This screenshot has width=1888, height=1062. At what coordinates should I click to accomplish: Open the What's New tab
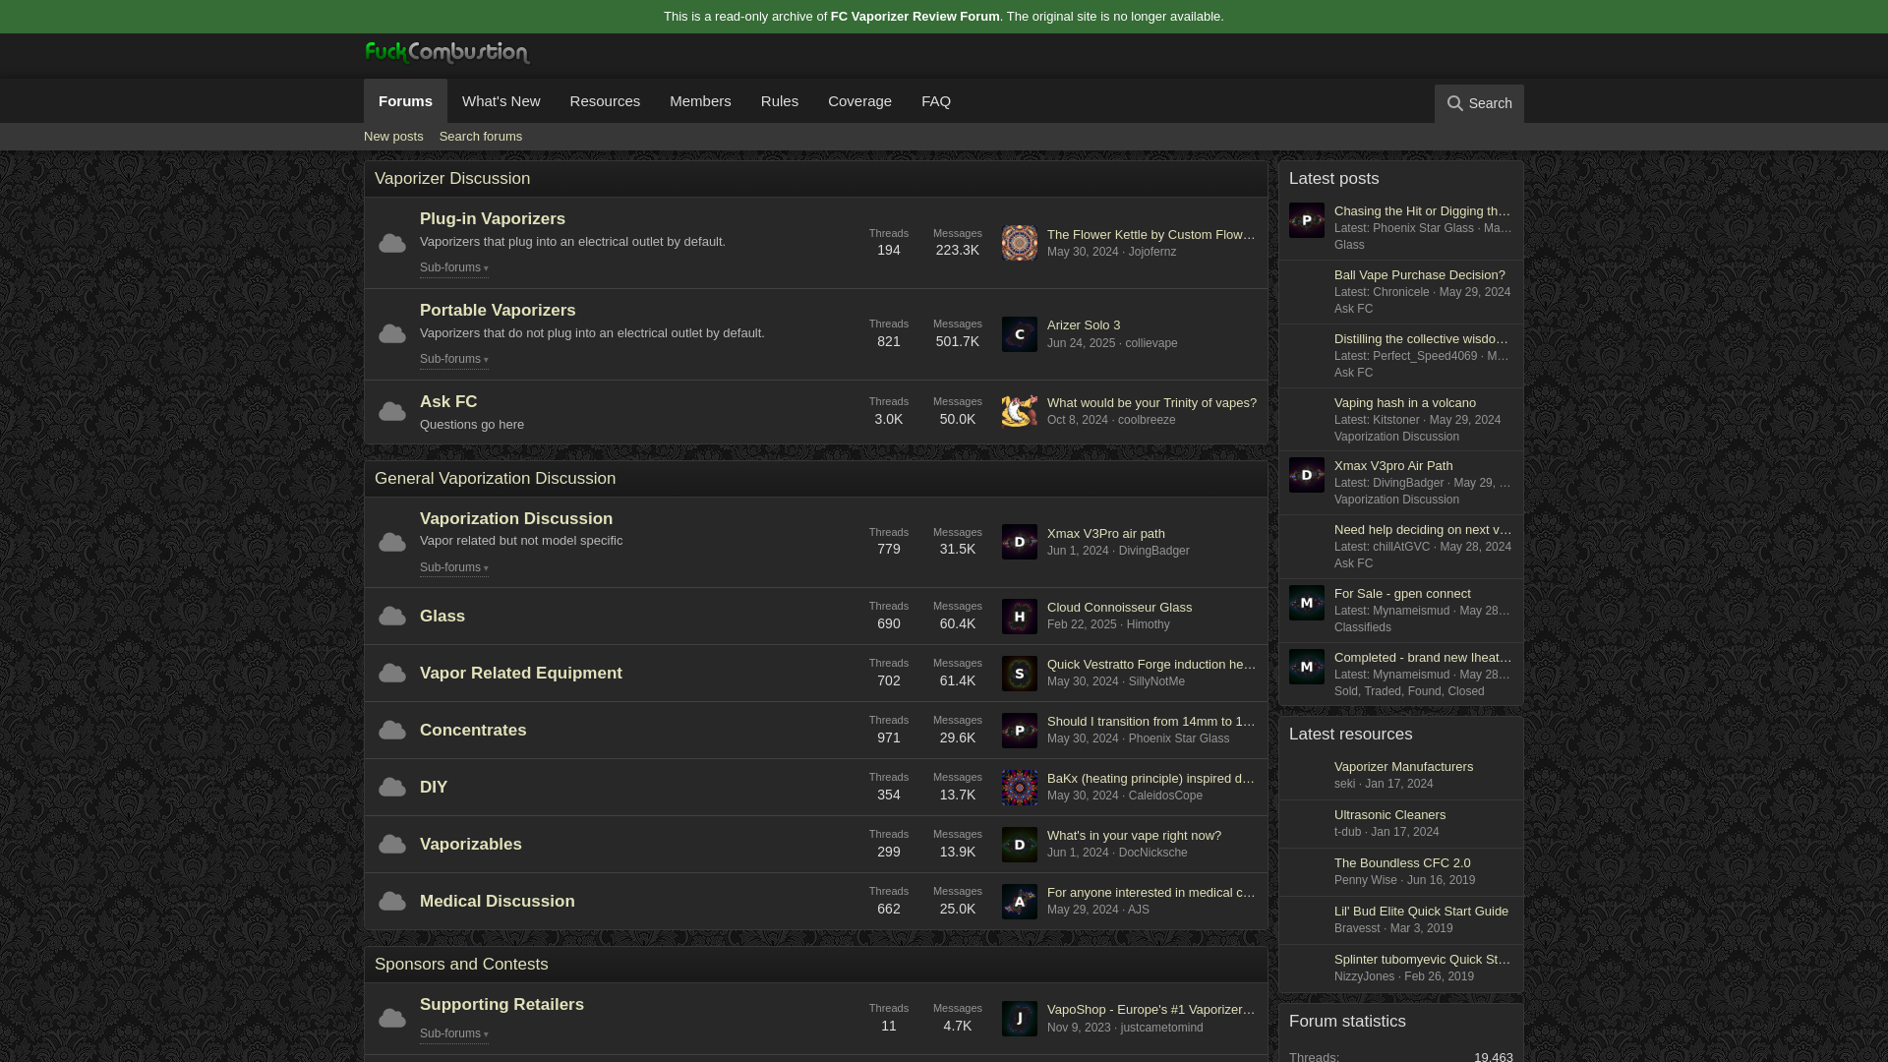click(501, 101)
